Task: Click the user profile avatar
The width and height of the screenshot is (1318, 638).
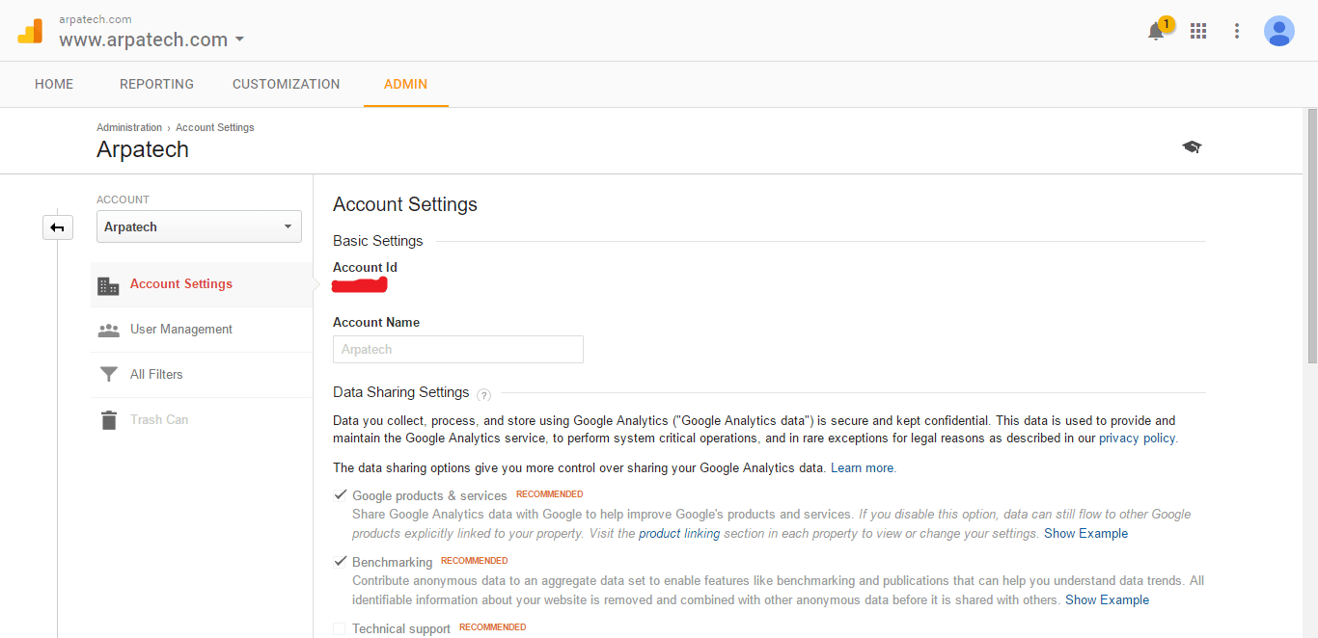Action: click(1279, 31)
